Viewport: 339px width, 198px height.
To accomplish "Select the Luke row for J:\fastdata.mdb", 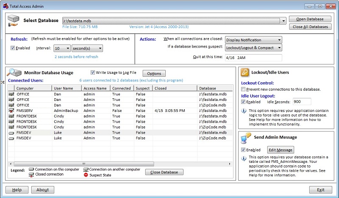I will coord(120,133).
